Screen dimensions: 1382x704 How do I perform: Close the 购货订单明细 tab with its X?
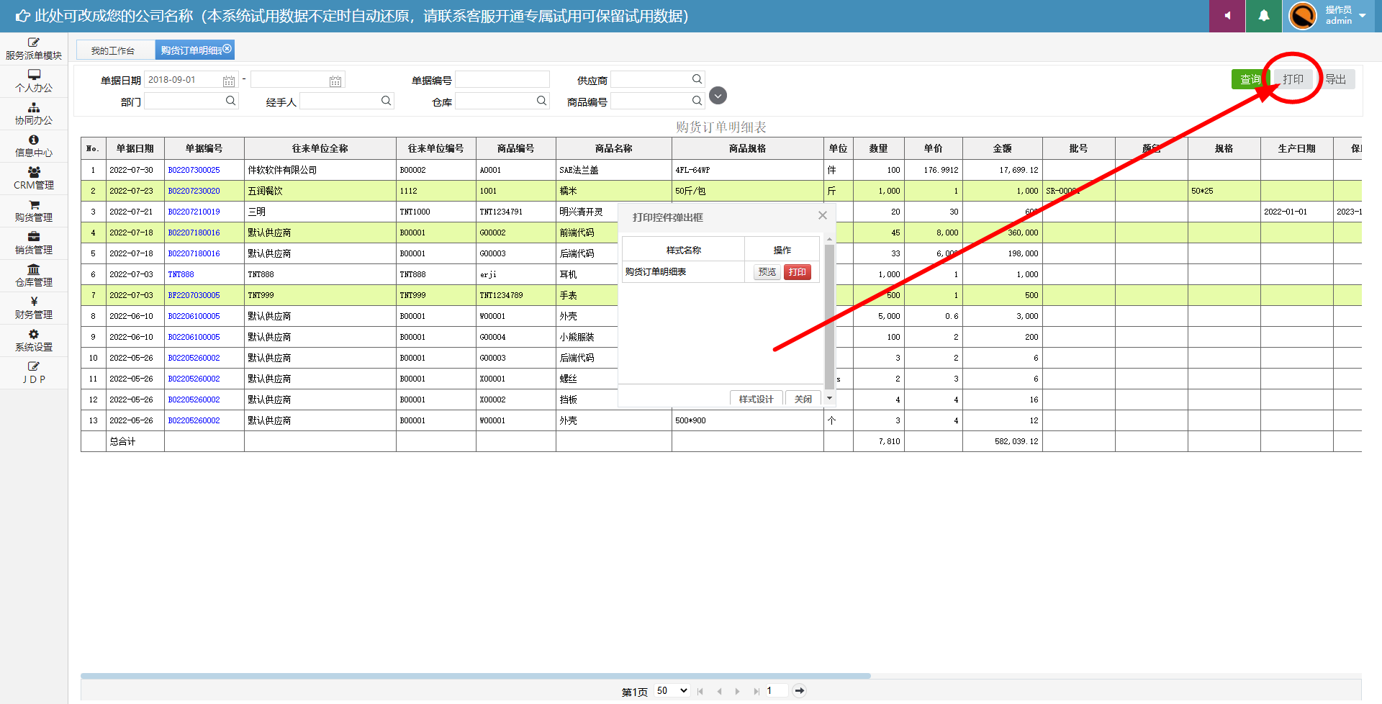[x=227, y=48]
